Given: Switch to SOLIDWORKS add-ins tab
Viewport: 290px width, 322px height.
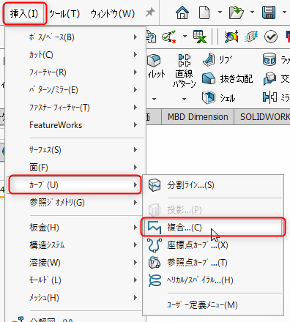Looking at the screenshot, I should coord(262,117).
